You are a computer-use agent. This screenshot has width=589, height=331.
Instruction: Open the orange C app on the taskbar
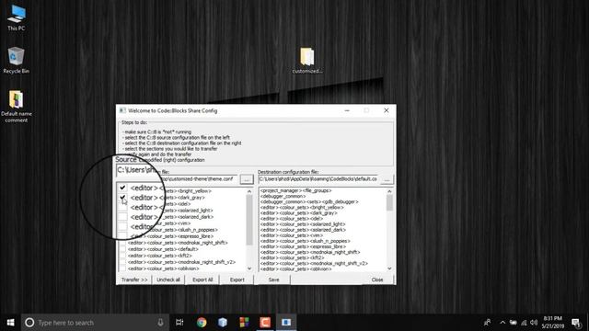coord(265,323)
